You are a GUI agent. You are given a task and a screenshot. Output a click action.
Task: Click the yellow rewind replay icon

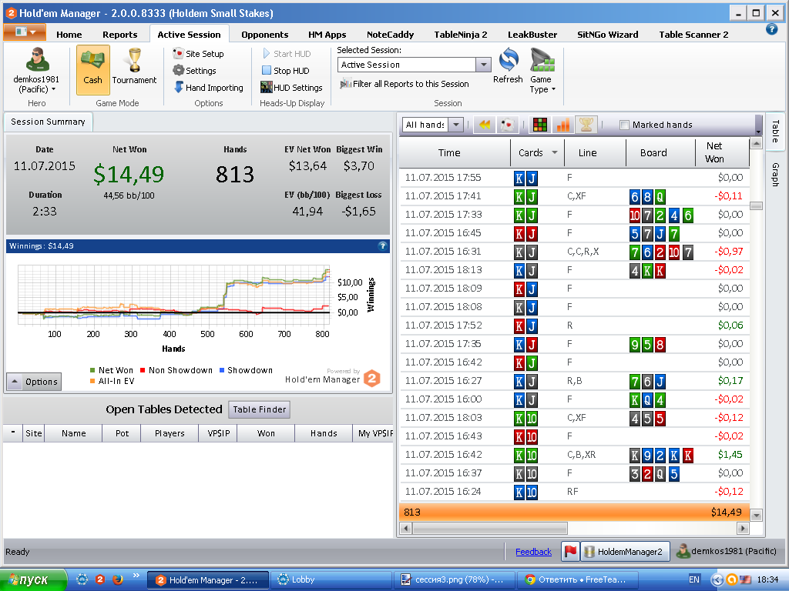(x=485, y=125)
